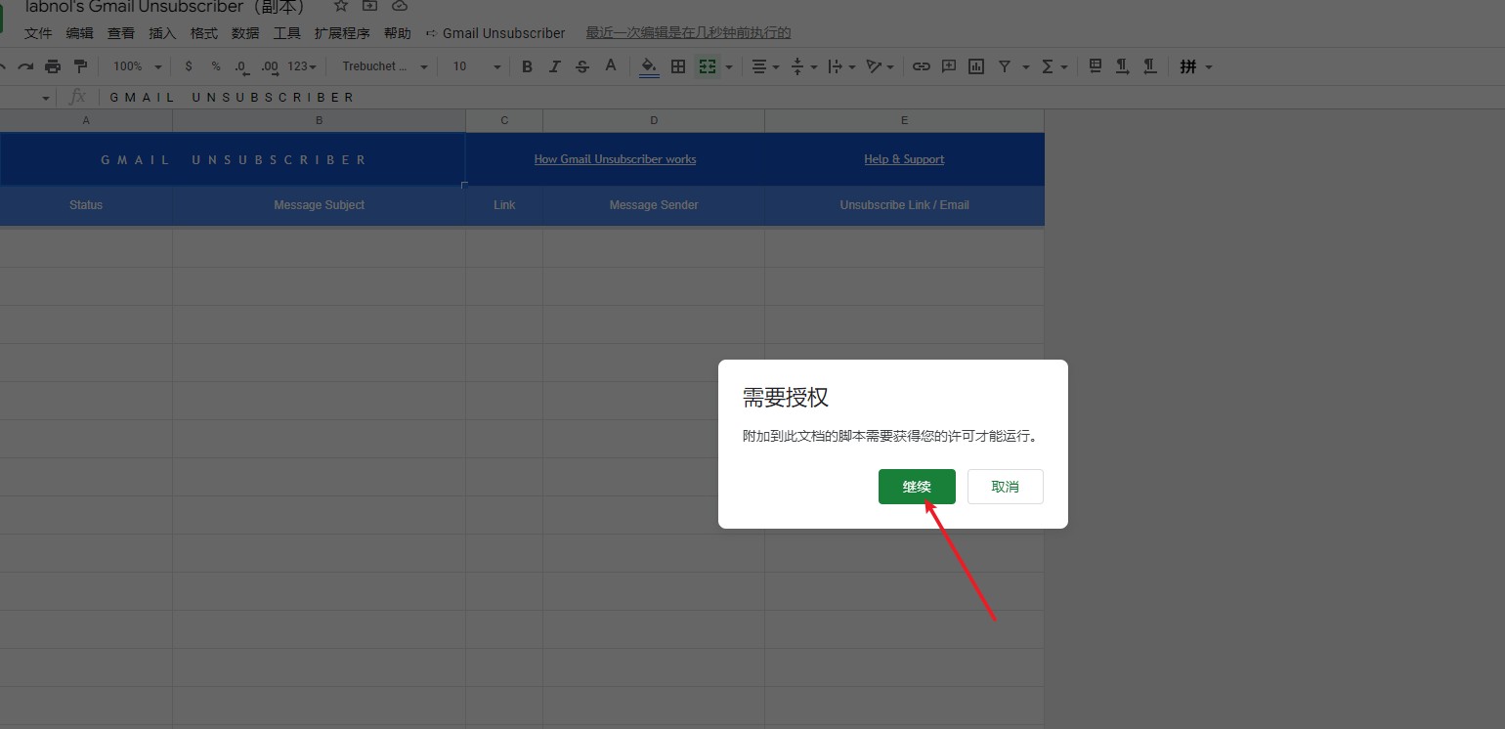
Task: Open the functions sigma dropdown
Action: [x=1053, y=66]
